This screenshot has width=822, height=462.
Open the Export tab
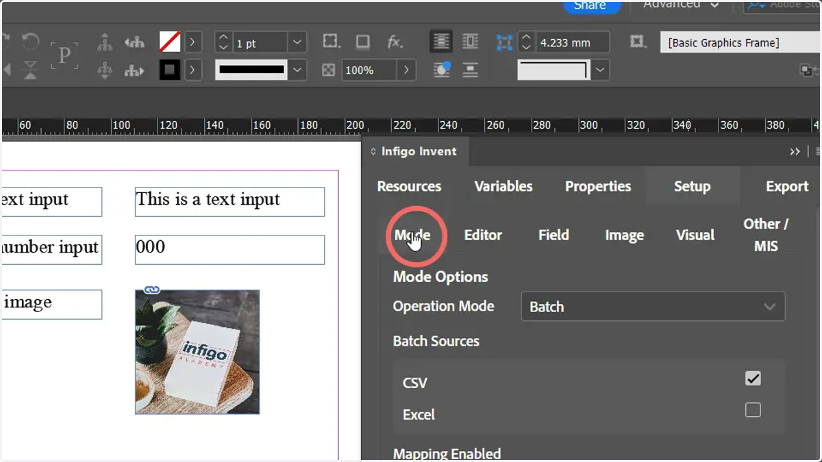[x=787, y=186]
